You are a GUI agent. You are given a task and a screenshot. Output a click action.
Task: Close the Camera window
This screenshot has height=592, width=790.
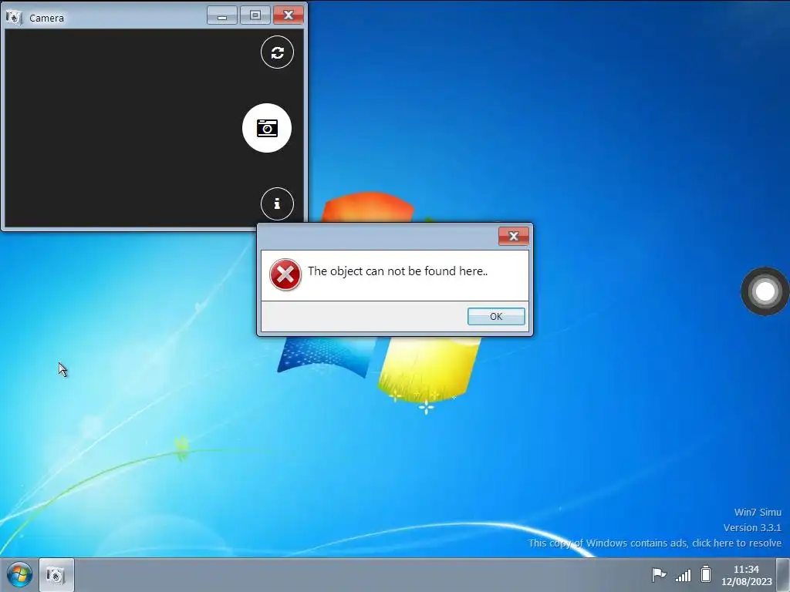(289, 15)
